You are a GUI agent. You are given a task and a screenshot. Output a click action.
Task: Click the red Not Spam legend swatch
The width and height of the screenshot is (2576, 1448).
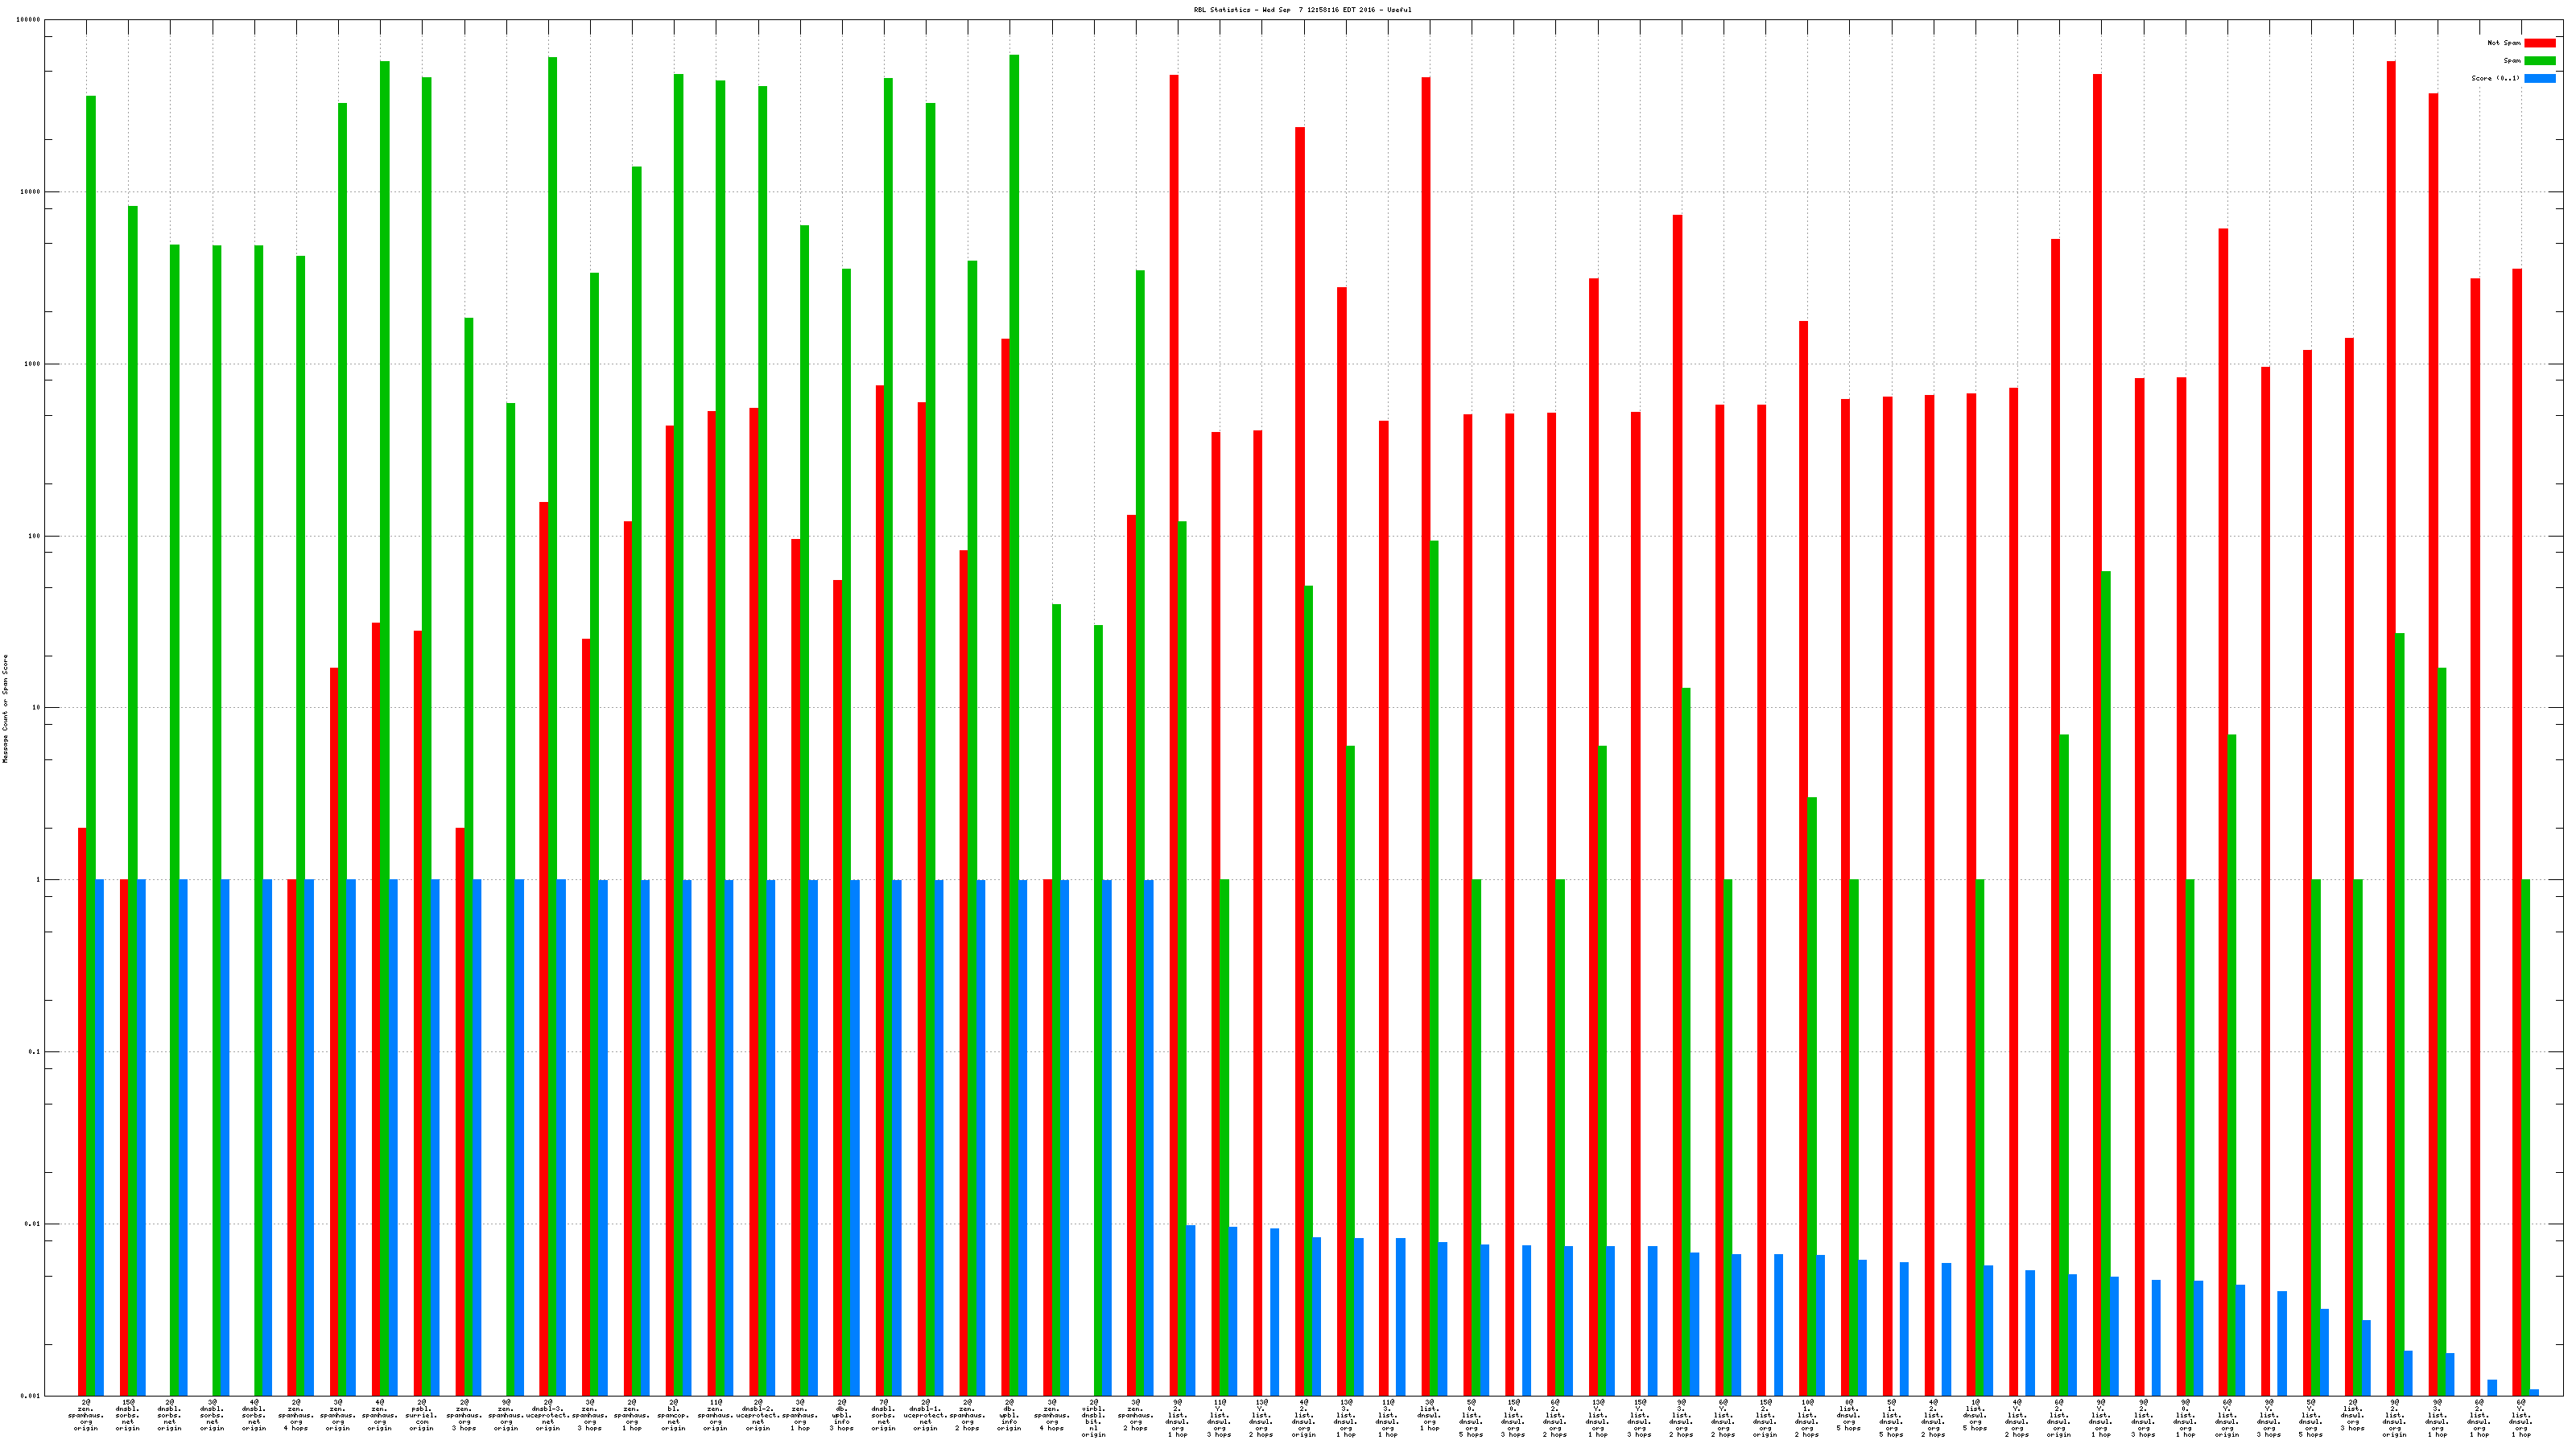pos(2539,43)
